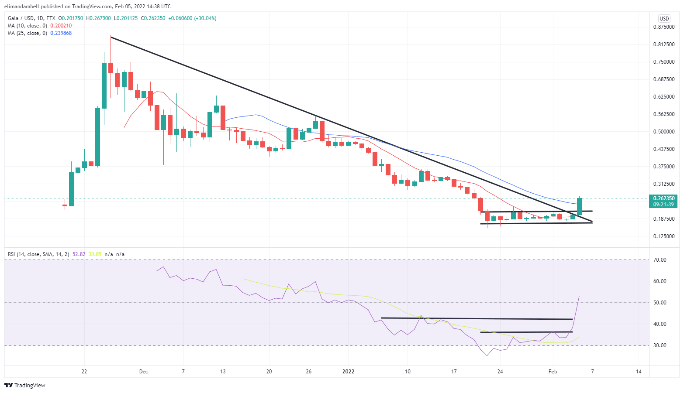Viewport: 684px width, 393px height.
Task: Click the 17 date label on time axis
Action: coord(454,372)
